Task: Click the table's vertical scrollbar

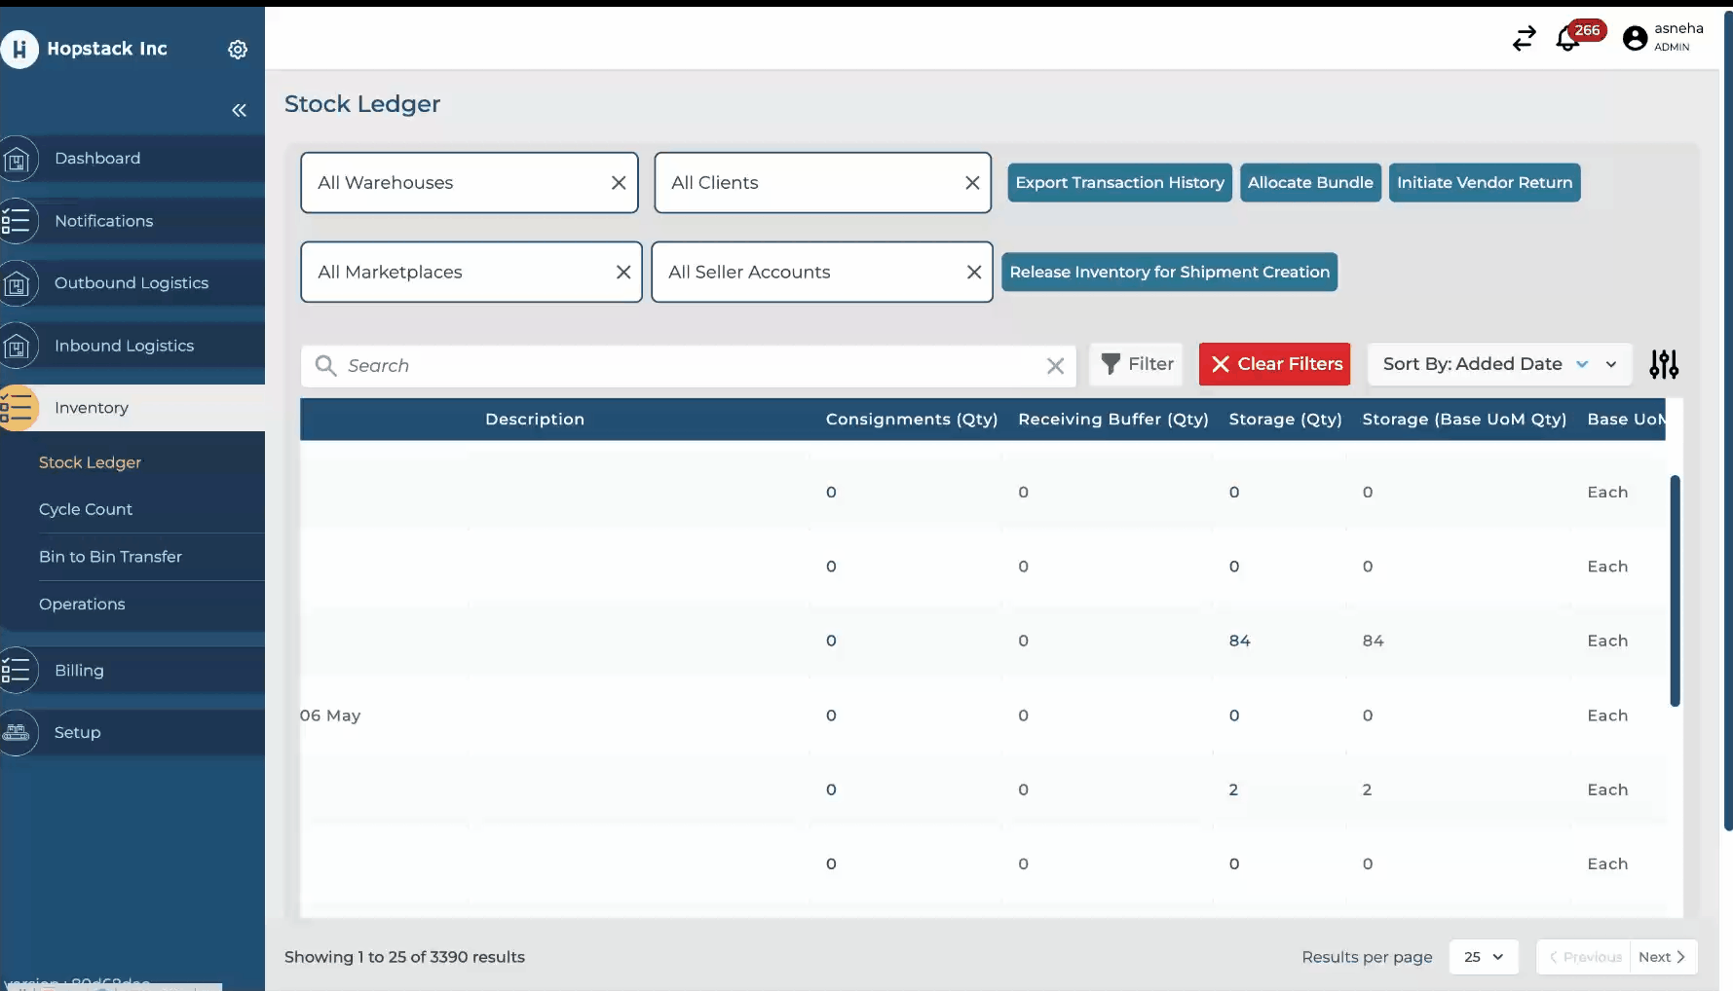Action: click(1675, 590)
